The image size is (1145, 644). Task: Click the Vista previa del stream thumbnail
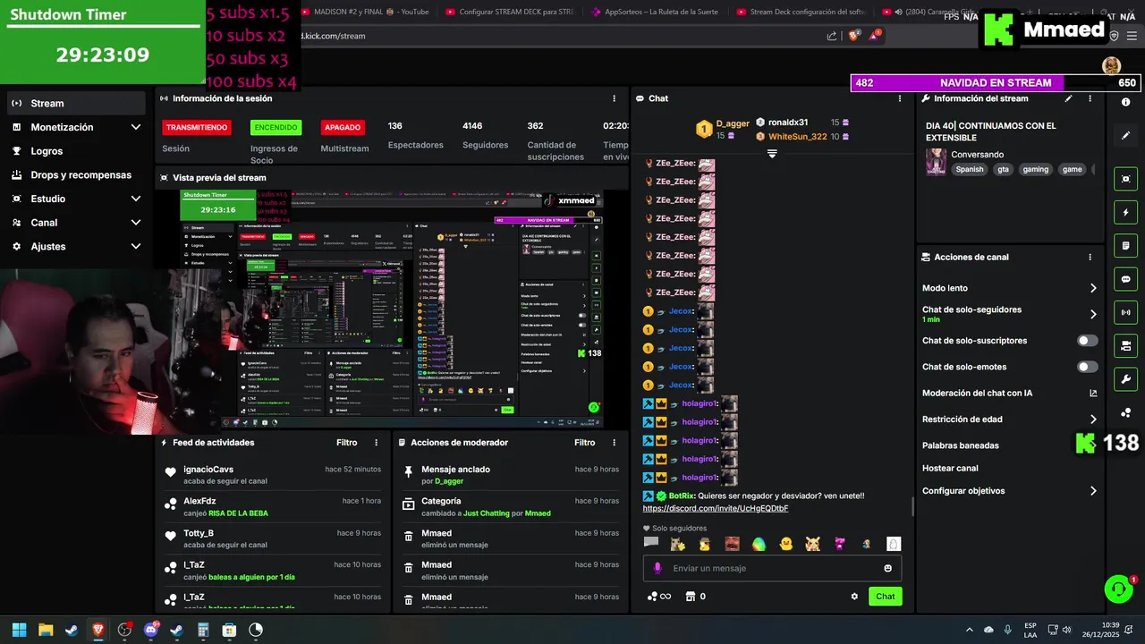(x=392, y=309)
